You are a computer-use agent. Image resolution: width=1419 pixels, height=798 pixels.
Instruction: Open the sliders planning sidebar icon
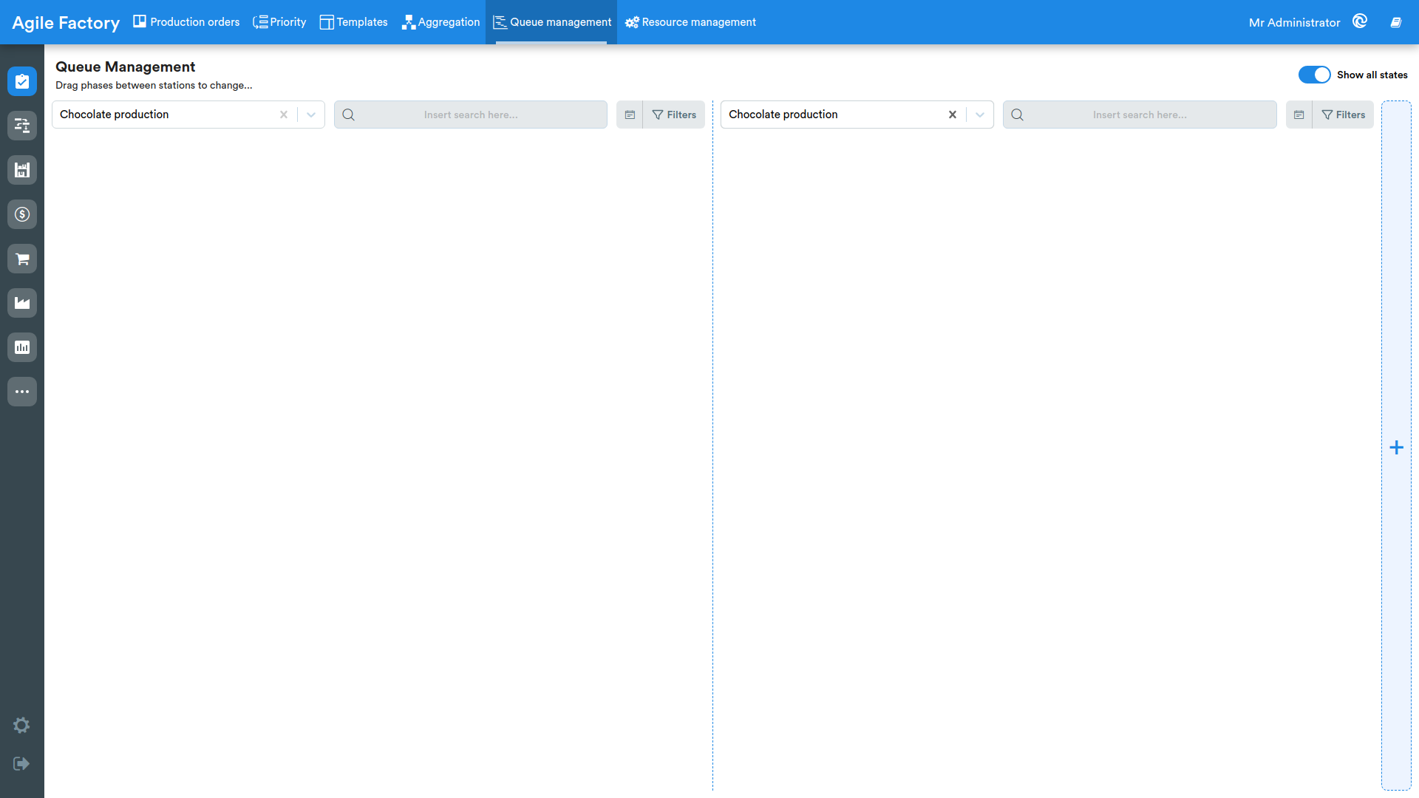pos(22,126)
